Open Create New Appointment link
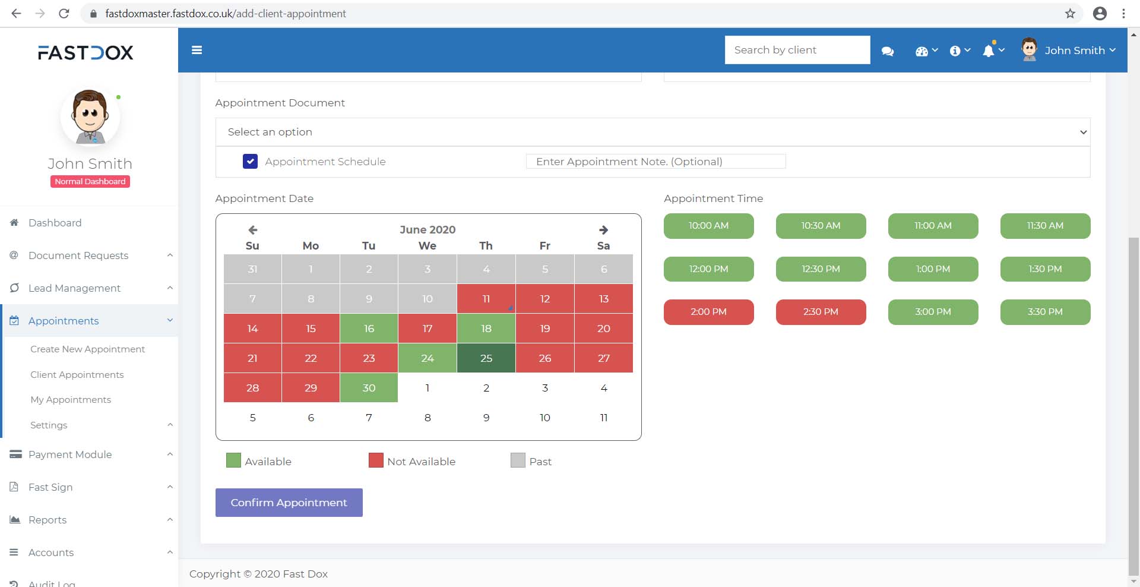Screen dimensions: 1140x587 pos(87,349)
